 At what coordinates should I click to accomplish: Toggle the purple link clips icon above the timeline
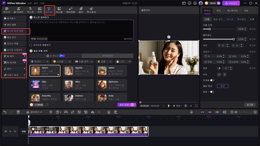(202, 112)
